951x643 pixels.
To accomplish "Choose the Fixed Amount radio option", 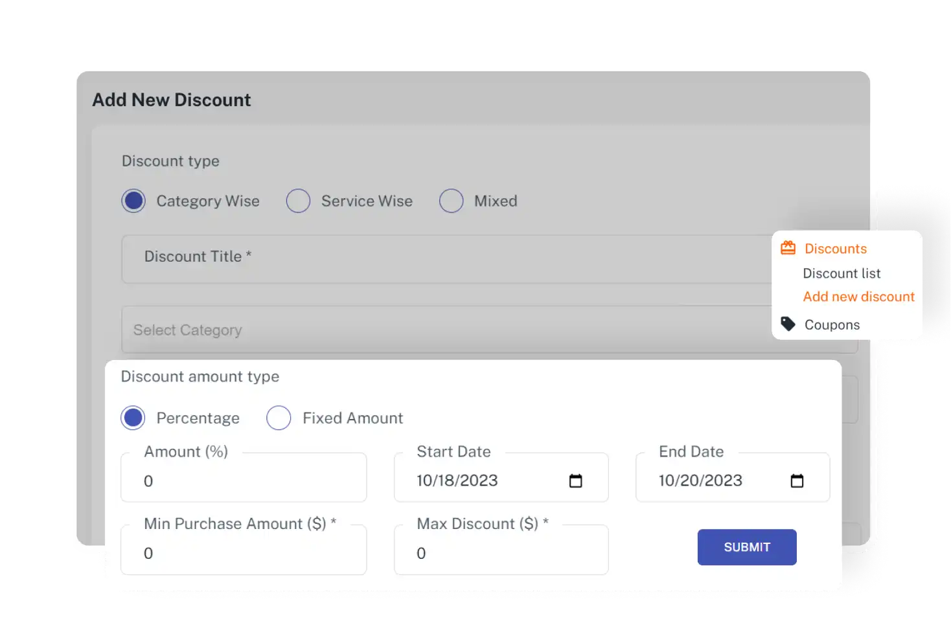I will coord(279,418).
